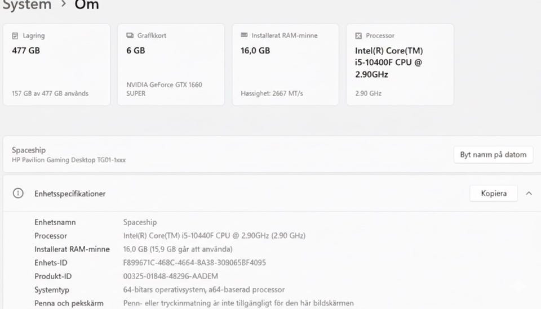Click the Installerat RAM-minne icon
541x309 pixels.
pyautogui.click(x=245, y=35)
